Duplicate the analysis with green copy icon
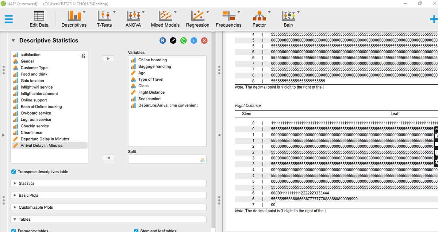This screenshot has height=232, width=438. coord(184,40)
